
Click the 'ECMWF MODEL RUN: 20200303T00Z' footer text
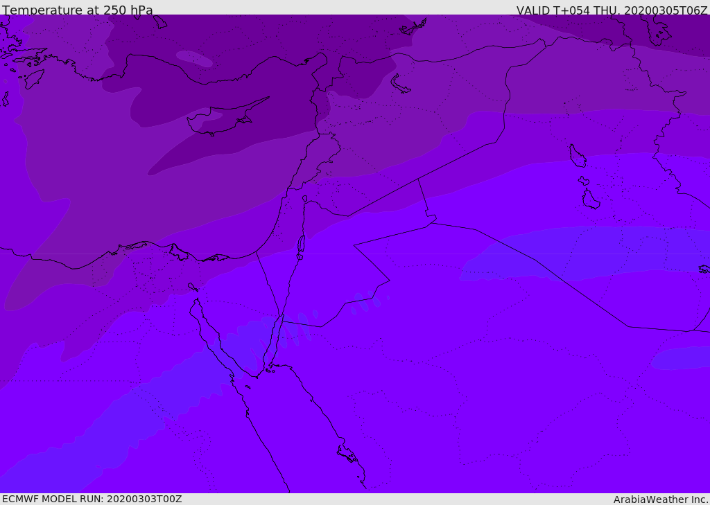click(x=92, y=499)
